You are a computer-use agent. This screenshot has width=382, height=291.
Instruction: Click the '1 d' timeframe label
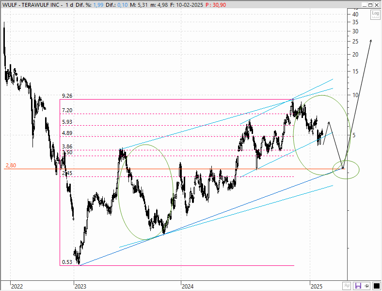(x=69, y=5)
